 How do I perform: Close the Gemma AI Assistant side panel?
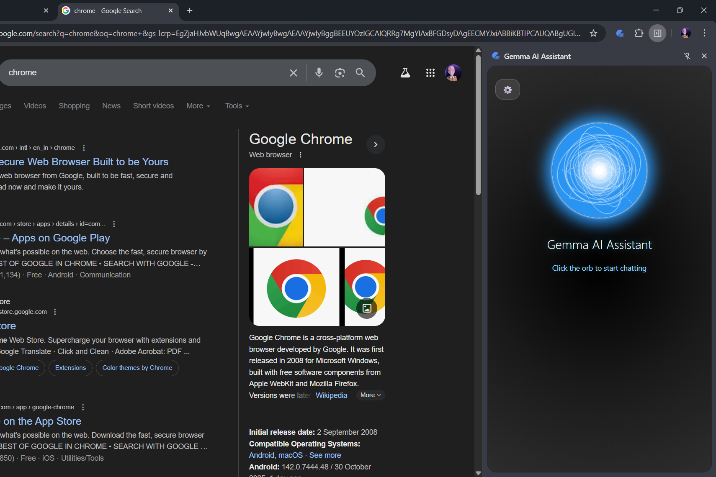[704, 56]
